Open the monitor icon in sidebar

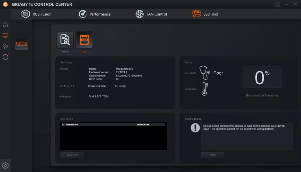pyautogui.click(x=5, y=35)
